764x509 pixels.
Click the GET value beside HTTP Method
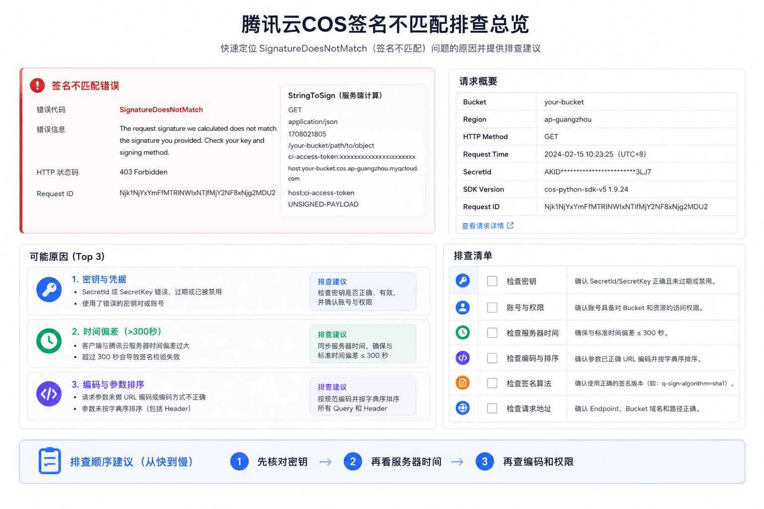click(551, 137)
